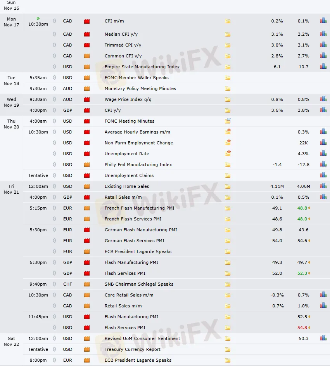Viewport: 330px width, 366px height.
Task: Open the graph for Empire State Manufacturing Index
Action: (x=323, y=66)
